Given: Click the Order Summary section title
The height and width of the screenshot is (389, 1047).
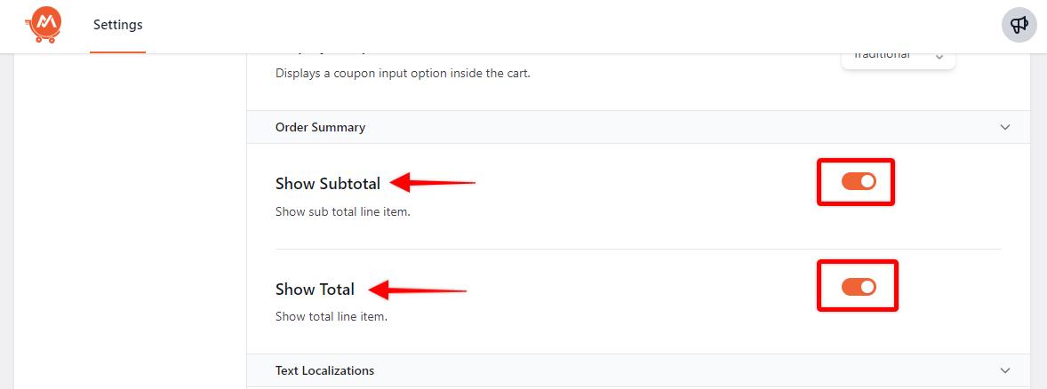Looking at the screenshot, I should tap(320, 127).
